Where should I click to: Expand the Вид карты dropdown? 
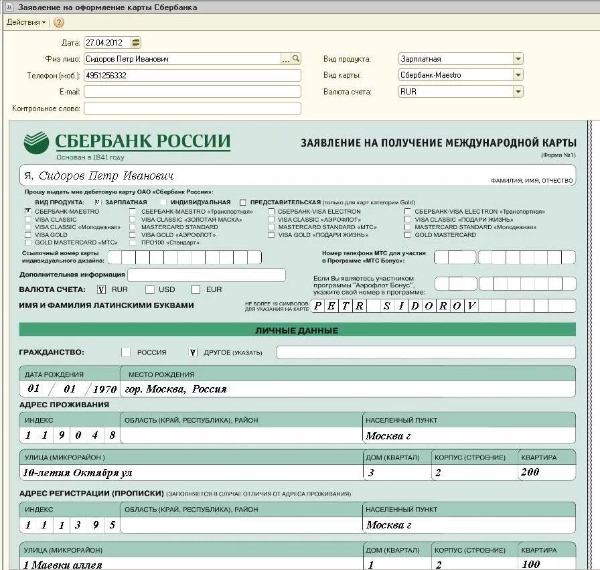click(518, 75)
